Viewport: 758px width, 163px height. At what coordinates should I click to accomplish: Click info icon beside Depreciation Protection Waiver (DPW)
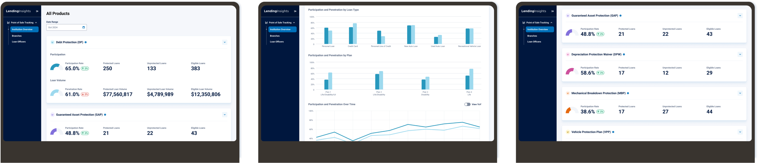coord(624,55)
